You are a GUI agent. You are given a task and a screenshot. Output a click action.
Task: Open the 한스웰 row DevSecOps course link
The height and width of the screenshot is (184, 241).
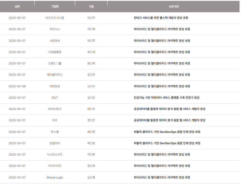click(167, 132)
